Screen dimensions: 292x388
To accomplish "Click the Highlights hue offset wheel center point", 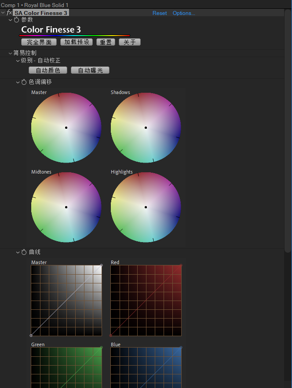I will pyautogui.click(x=146, y=207).
